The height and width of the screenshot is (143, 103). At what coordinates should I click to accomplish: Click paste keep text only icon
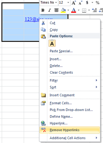coord(52,43)
